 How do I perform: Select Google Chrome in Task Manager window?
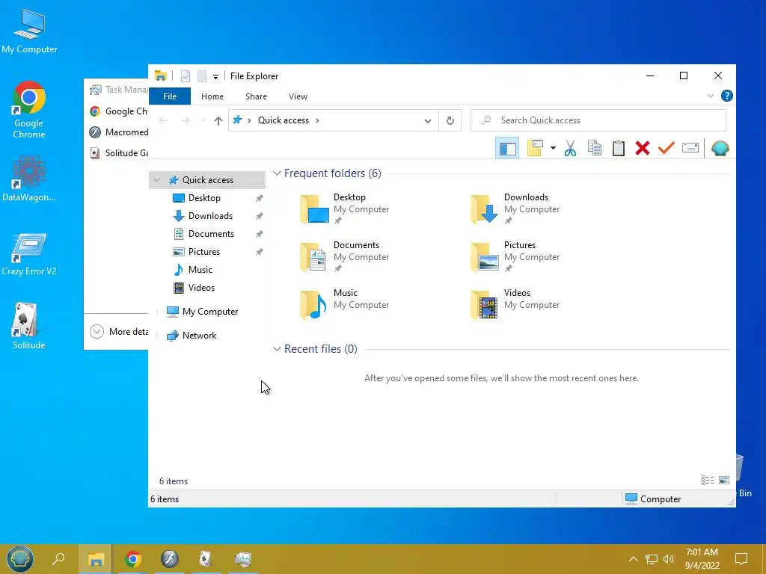pos(119,111)
